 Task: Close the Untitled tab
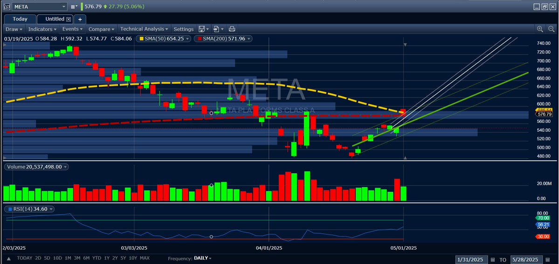[x=69, y=19]
